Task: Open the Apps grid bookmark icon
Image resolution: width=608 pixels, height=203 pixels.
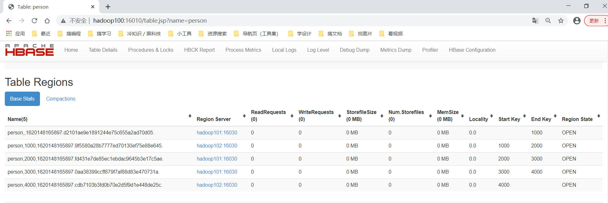Action: [9, 34]
